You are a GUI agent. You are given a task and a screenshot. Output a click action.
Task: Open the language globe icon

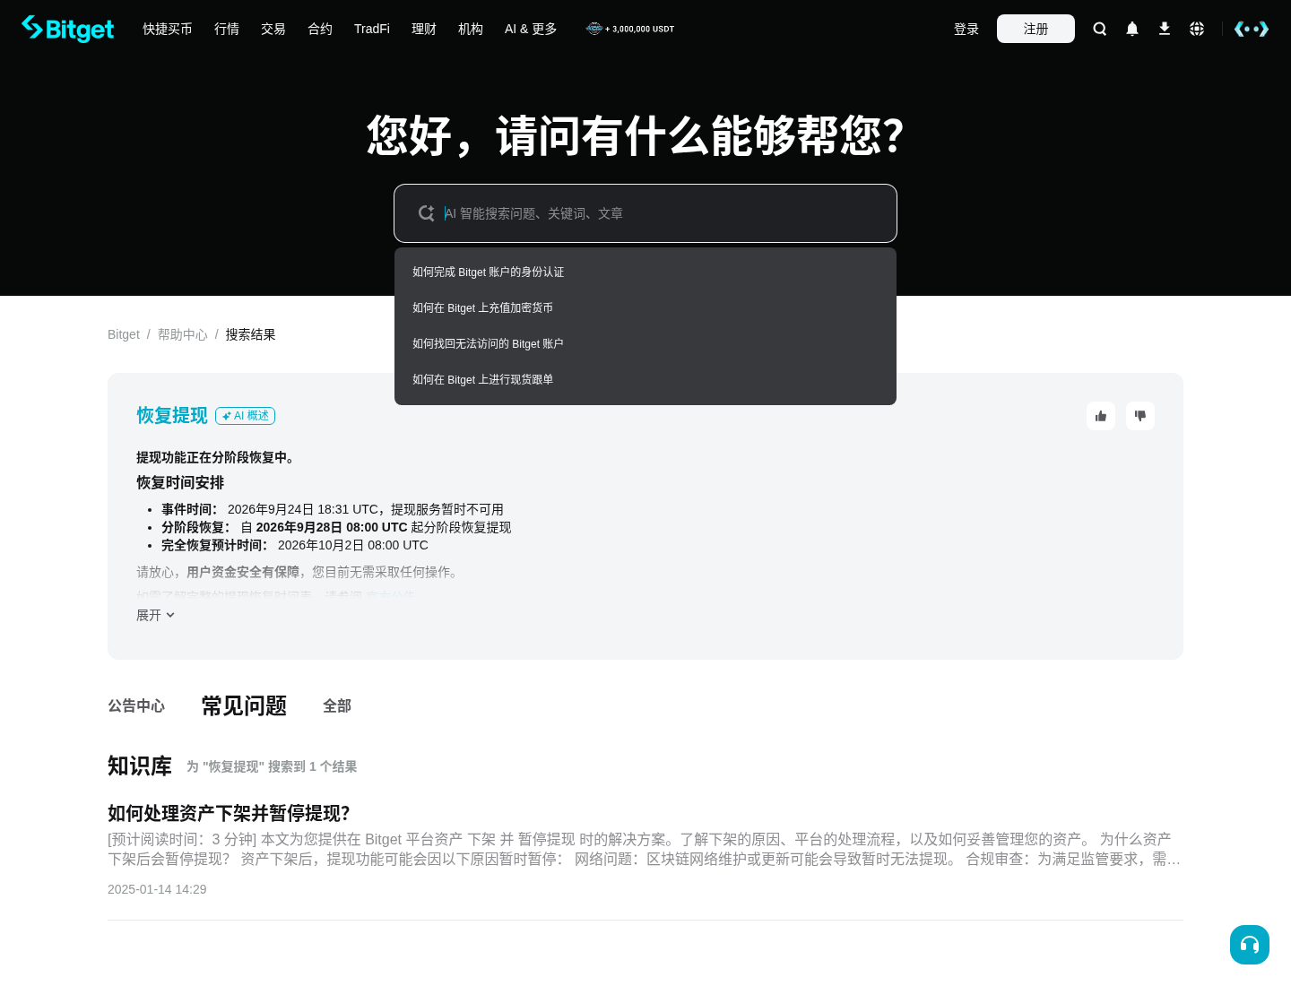coord(1197,29)
